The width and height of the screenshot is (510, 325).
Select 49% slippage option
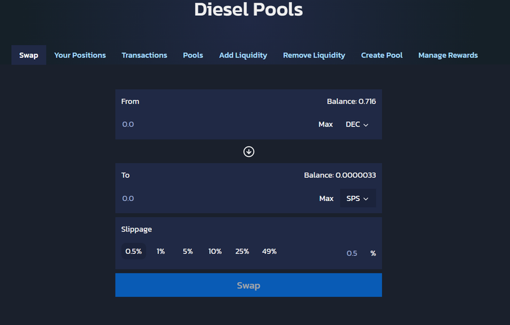coord(270,251)
